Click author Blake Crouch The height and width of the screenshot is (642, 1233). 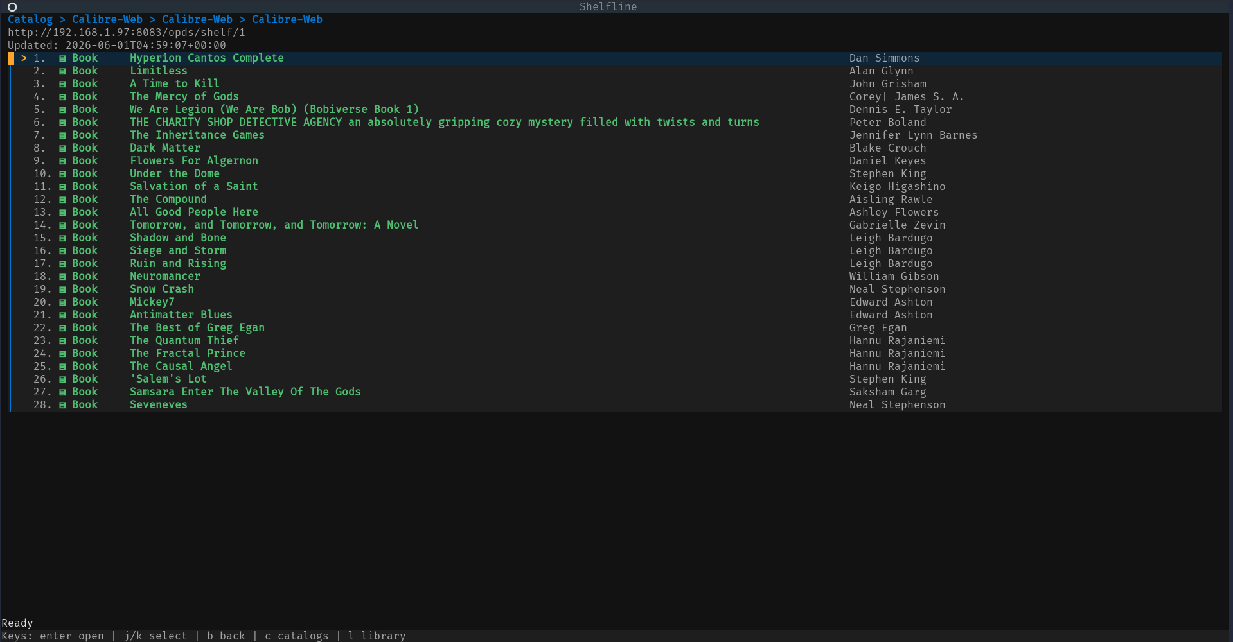(x=888, y=148)
